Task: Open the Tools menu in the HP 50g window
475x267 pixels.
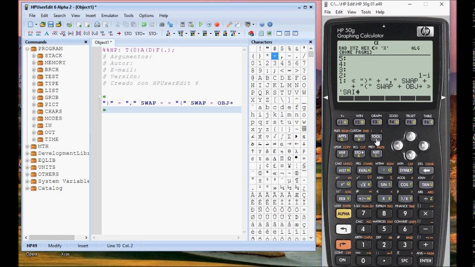Action: pos(366,12)
